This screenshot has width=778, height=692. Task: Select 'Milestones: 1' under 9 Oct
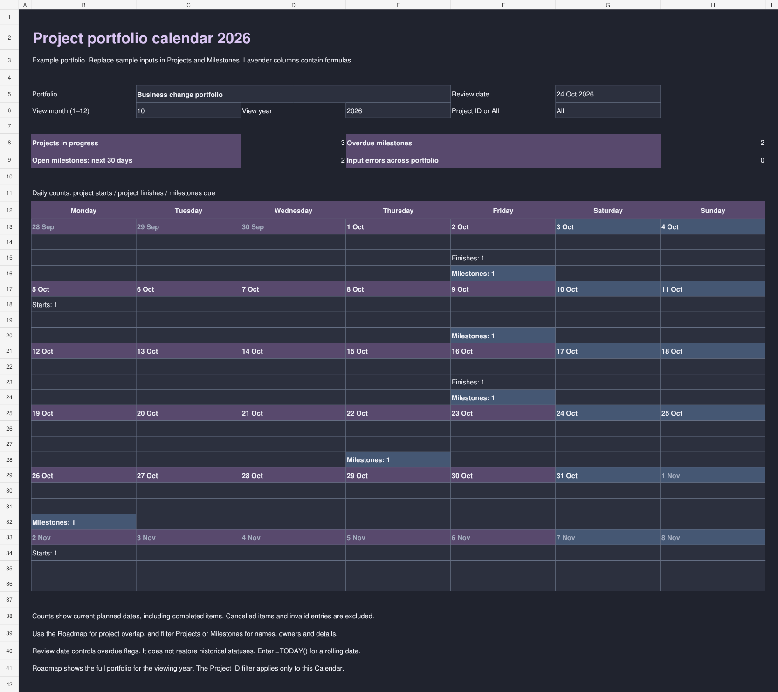(x=503, y=336)
